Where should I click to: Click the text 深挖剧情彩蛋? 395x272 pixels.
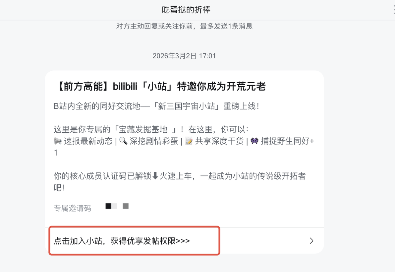(x=154, y=141)
